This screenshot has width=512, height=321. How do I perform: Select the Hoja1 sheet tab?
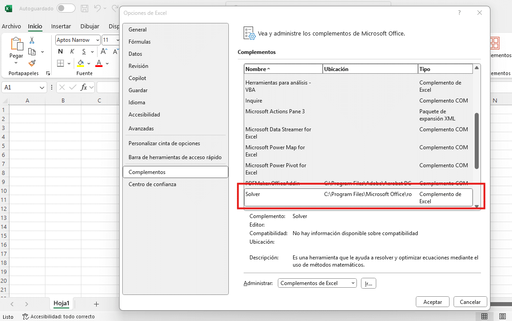[62, 303]
